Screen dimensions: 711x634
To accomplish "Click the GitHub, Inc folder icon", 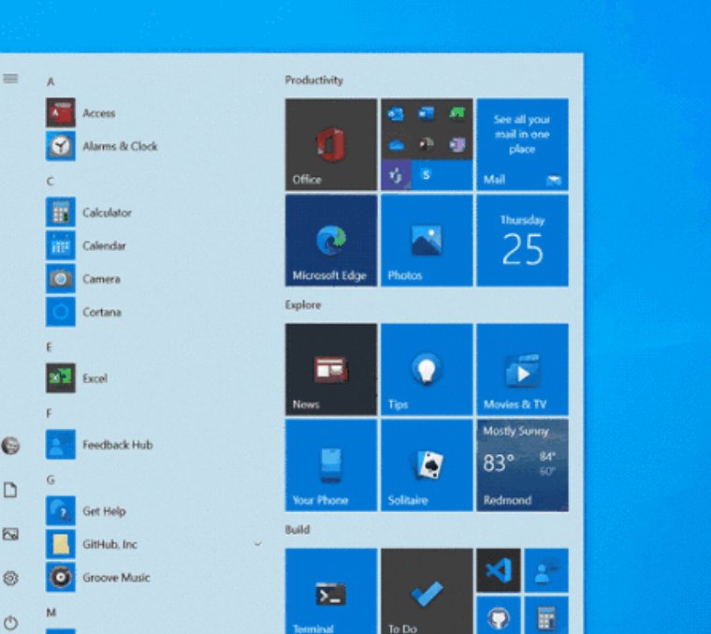I will (60, 544).
